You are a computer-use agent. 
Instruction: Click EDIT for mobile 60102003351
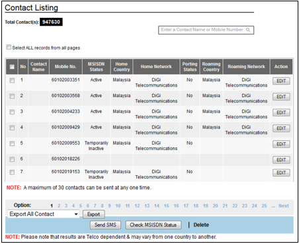pos(281,81)
